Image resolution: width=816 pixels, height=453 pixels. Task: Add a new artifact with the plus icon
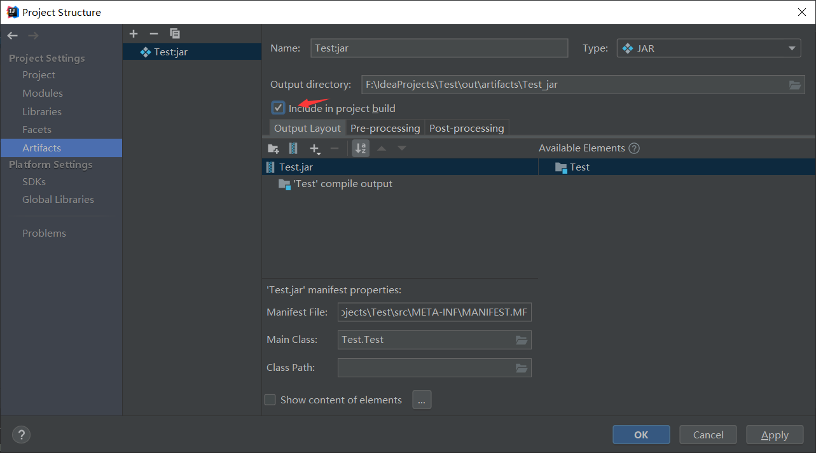click(x=134, y=34)
